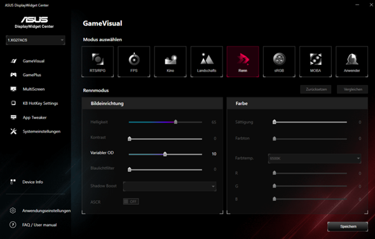This screenshot has height=239, width=375.
Task: Click the KB HotKey Settings icon
Action: pyautogui.click(x=13, y=103)
